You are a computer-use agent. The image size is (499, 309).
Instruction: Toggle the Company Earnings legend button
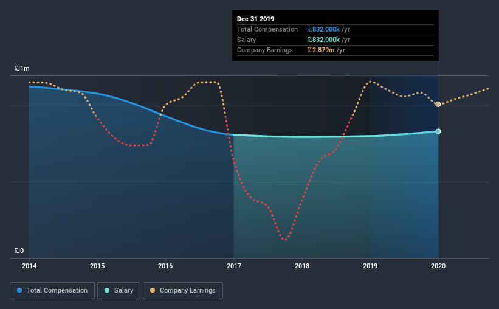[183, 291]
